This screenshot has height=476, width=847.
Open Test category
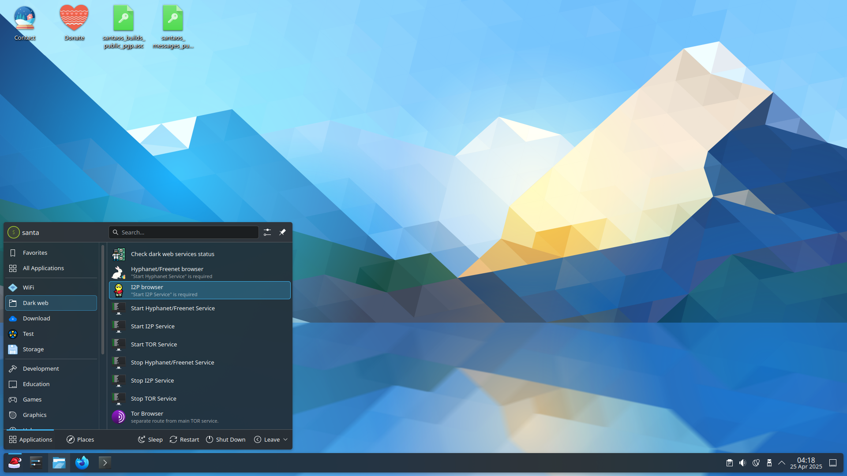pos(51,334)
